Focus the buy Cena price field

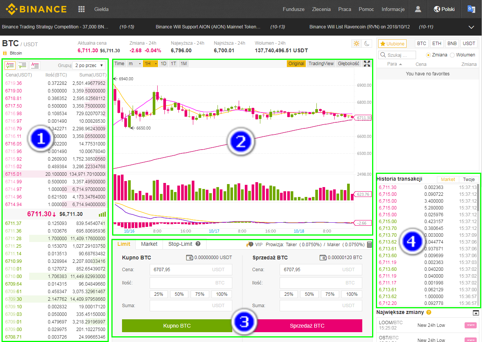click(191, 270)
